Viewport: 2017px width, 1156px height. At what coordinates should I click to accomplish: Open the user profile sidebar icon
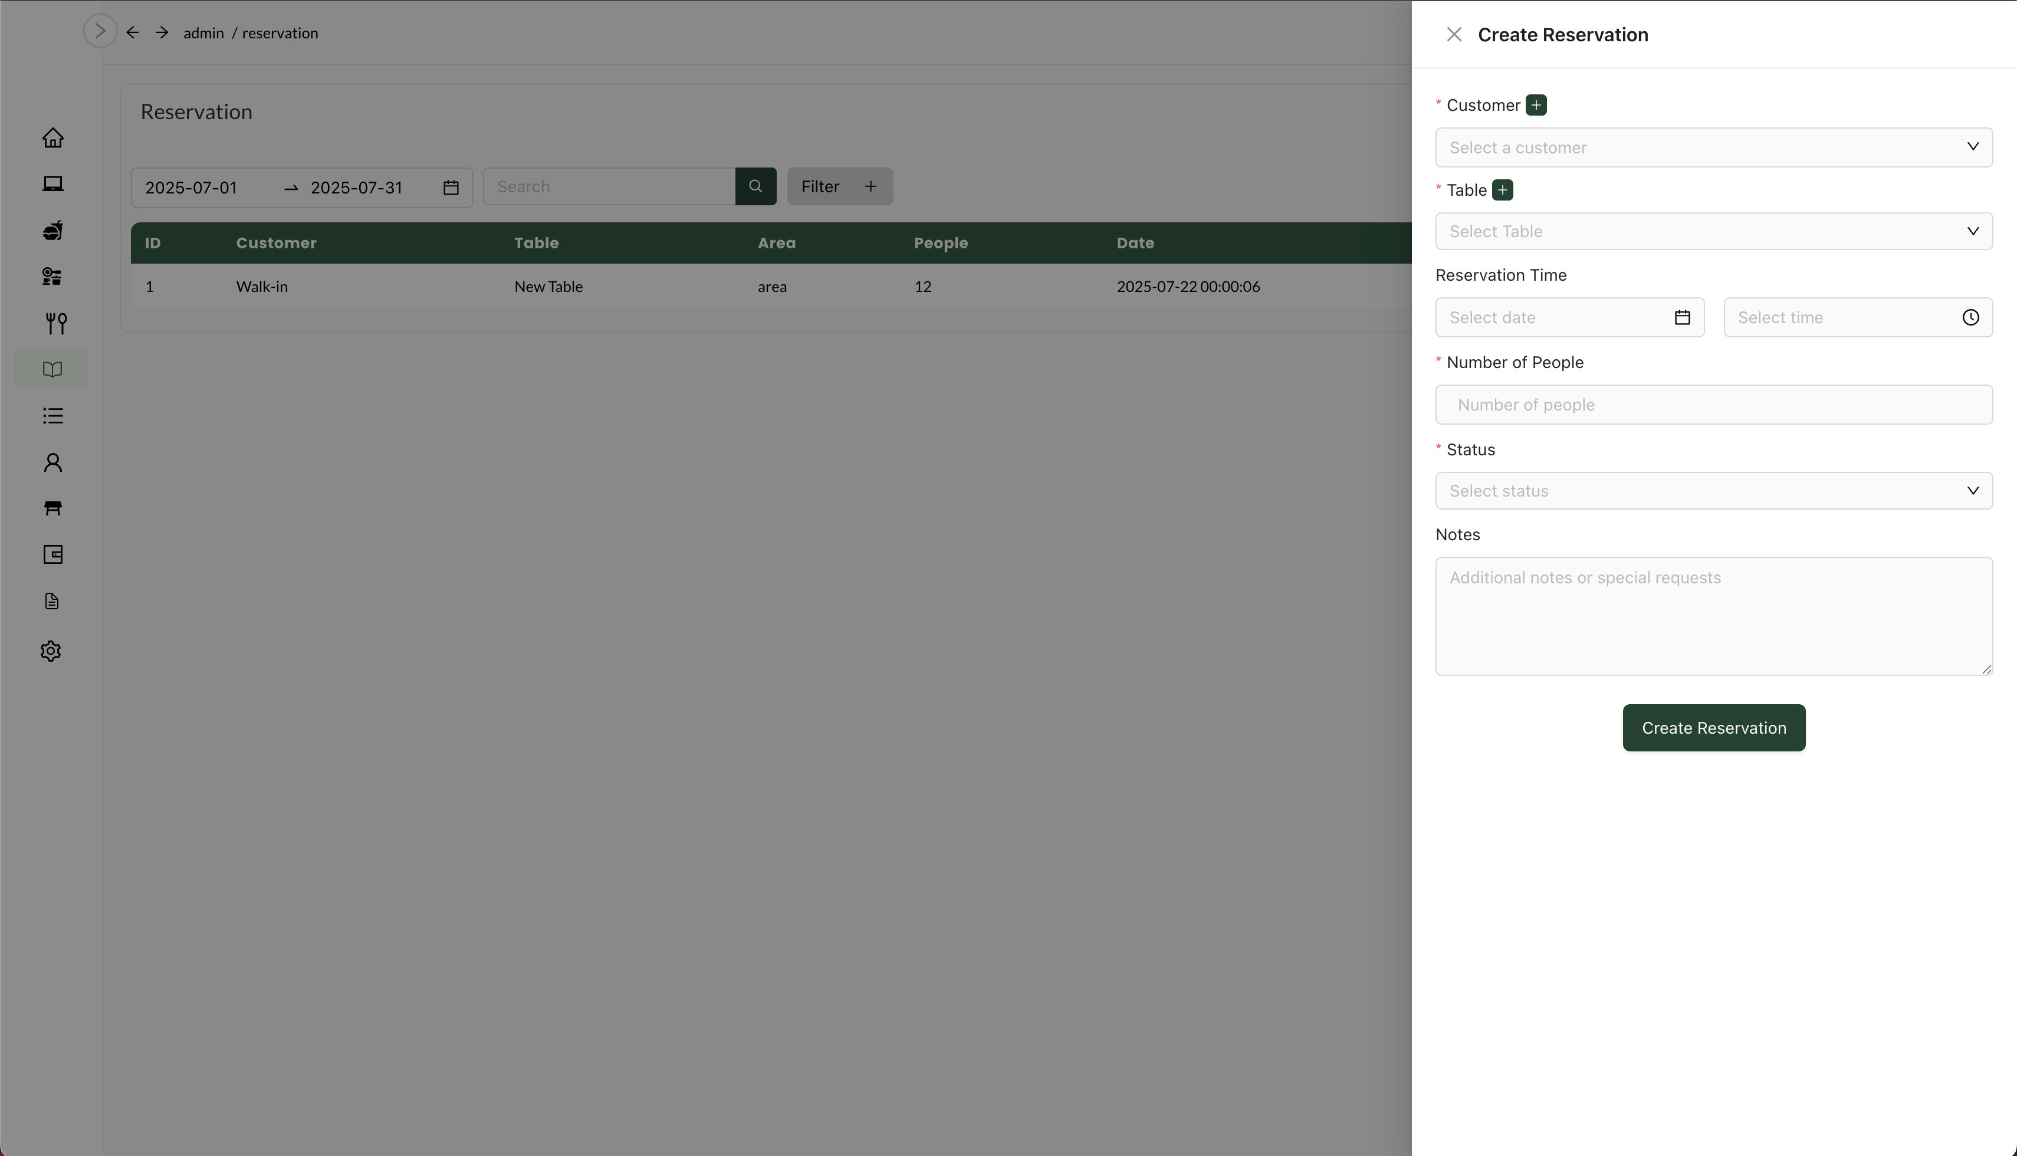(52, 462)
